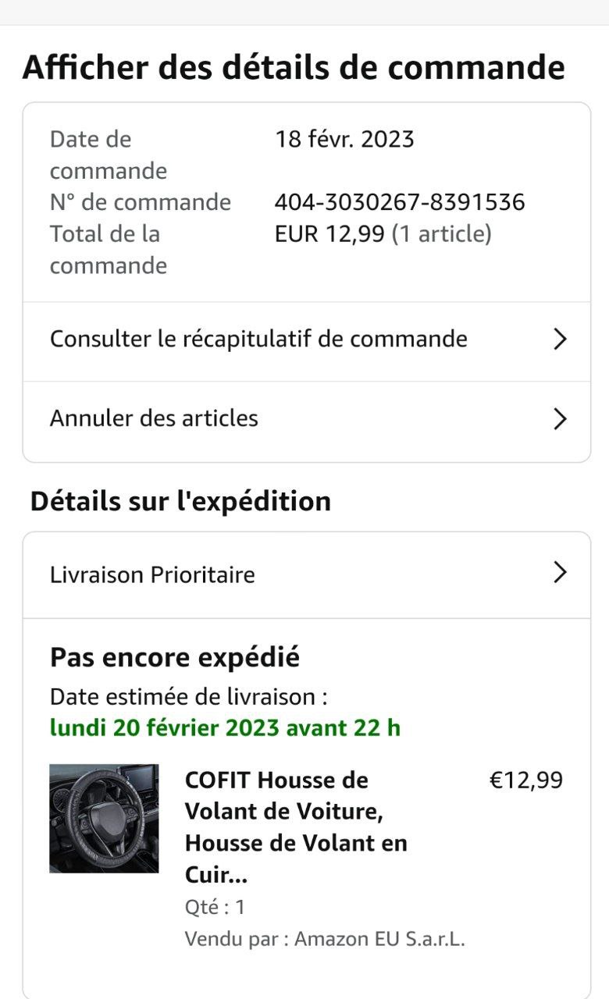Tap the item price €12,99
Image resolution: width=609 pixels, height=999 pixels.
tap(525, 780)
